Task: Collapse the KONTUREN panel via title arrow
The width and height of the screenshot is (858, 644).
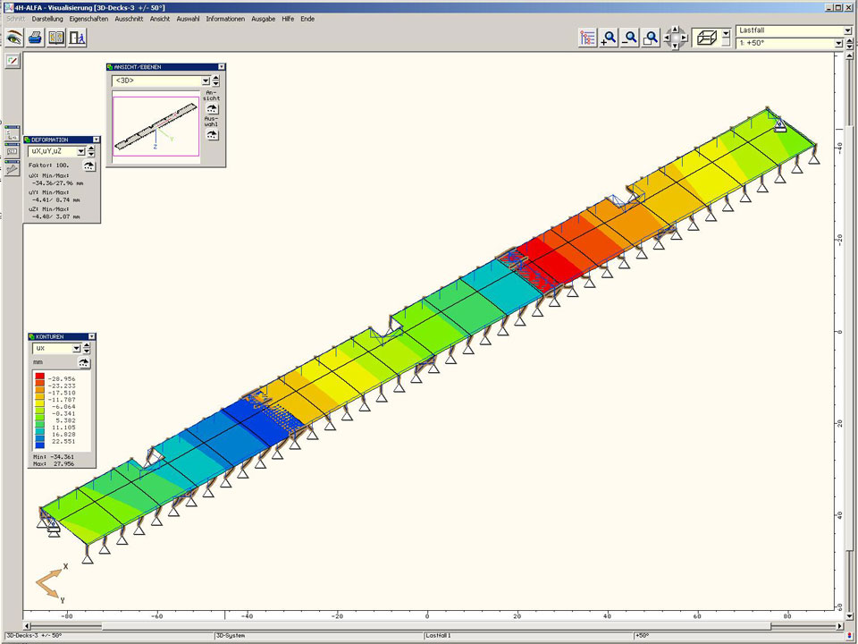Action: tap(91, 336)
